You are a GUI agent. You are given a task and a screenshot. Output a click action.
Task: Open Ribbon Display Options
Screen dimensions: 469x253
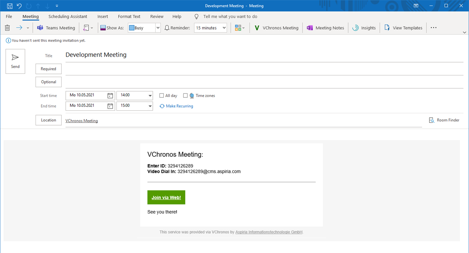pyautogui.click(x=416, y=6)
